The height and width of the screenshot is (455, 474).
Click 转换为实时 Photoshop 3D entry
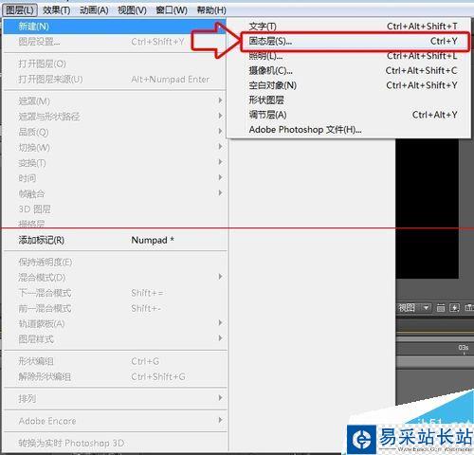[115, 443]
